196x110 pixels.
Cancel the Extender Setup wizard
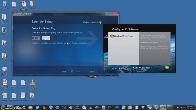(92, 71)
